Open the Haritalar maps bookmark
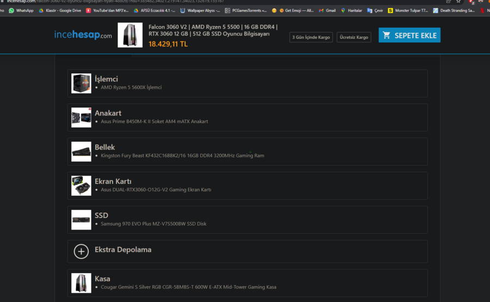The image size is (490, 302). tap(352, 10)
